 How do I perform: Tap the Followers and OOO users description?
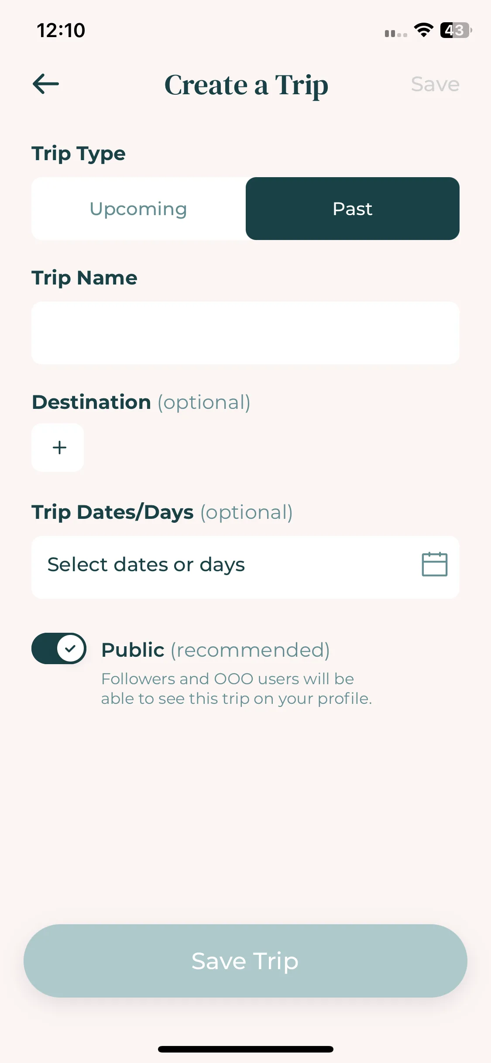coord(237,689)
